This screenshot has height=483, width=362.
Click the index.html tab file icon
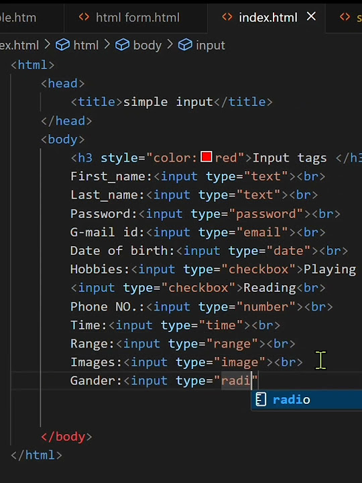point(227,17)
